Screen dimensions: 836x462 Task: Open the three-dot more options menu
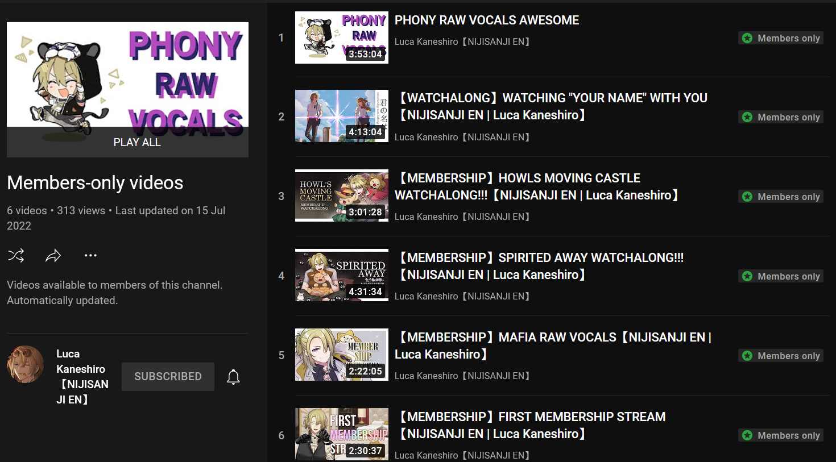(x=90, y=256)
